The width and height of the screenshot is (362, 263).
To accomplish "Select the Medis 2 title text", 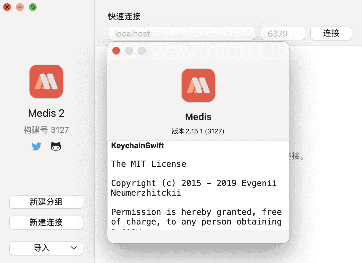I will [46, 113].
